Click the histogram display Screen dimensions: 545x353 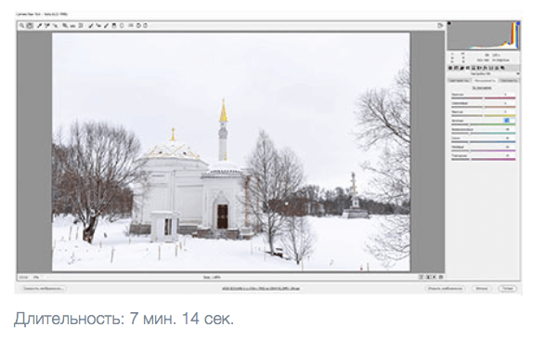coord(483,35)
